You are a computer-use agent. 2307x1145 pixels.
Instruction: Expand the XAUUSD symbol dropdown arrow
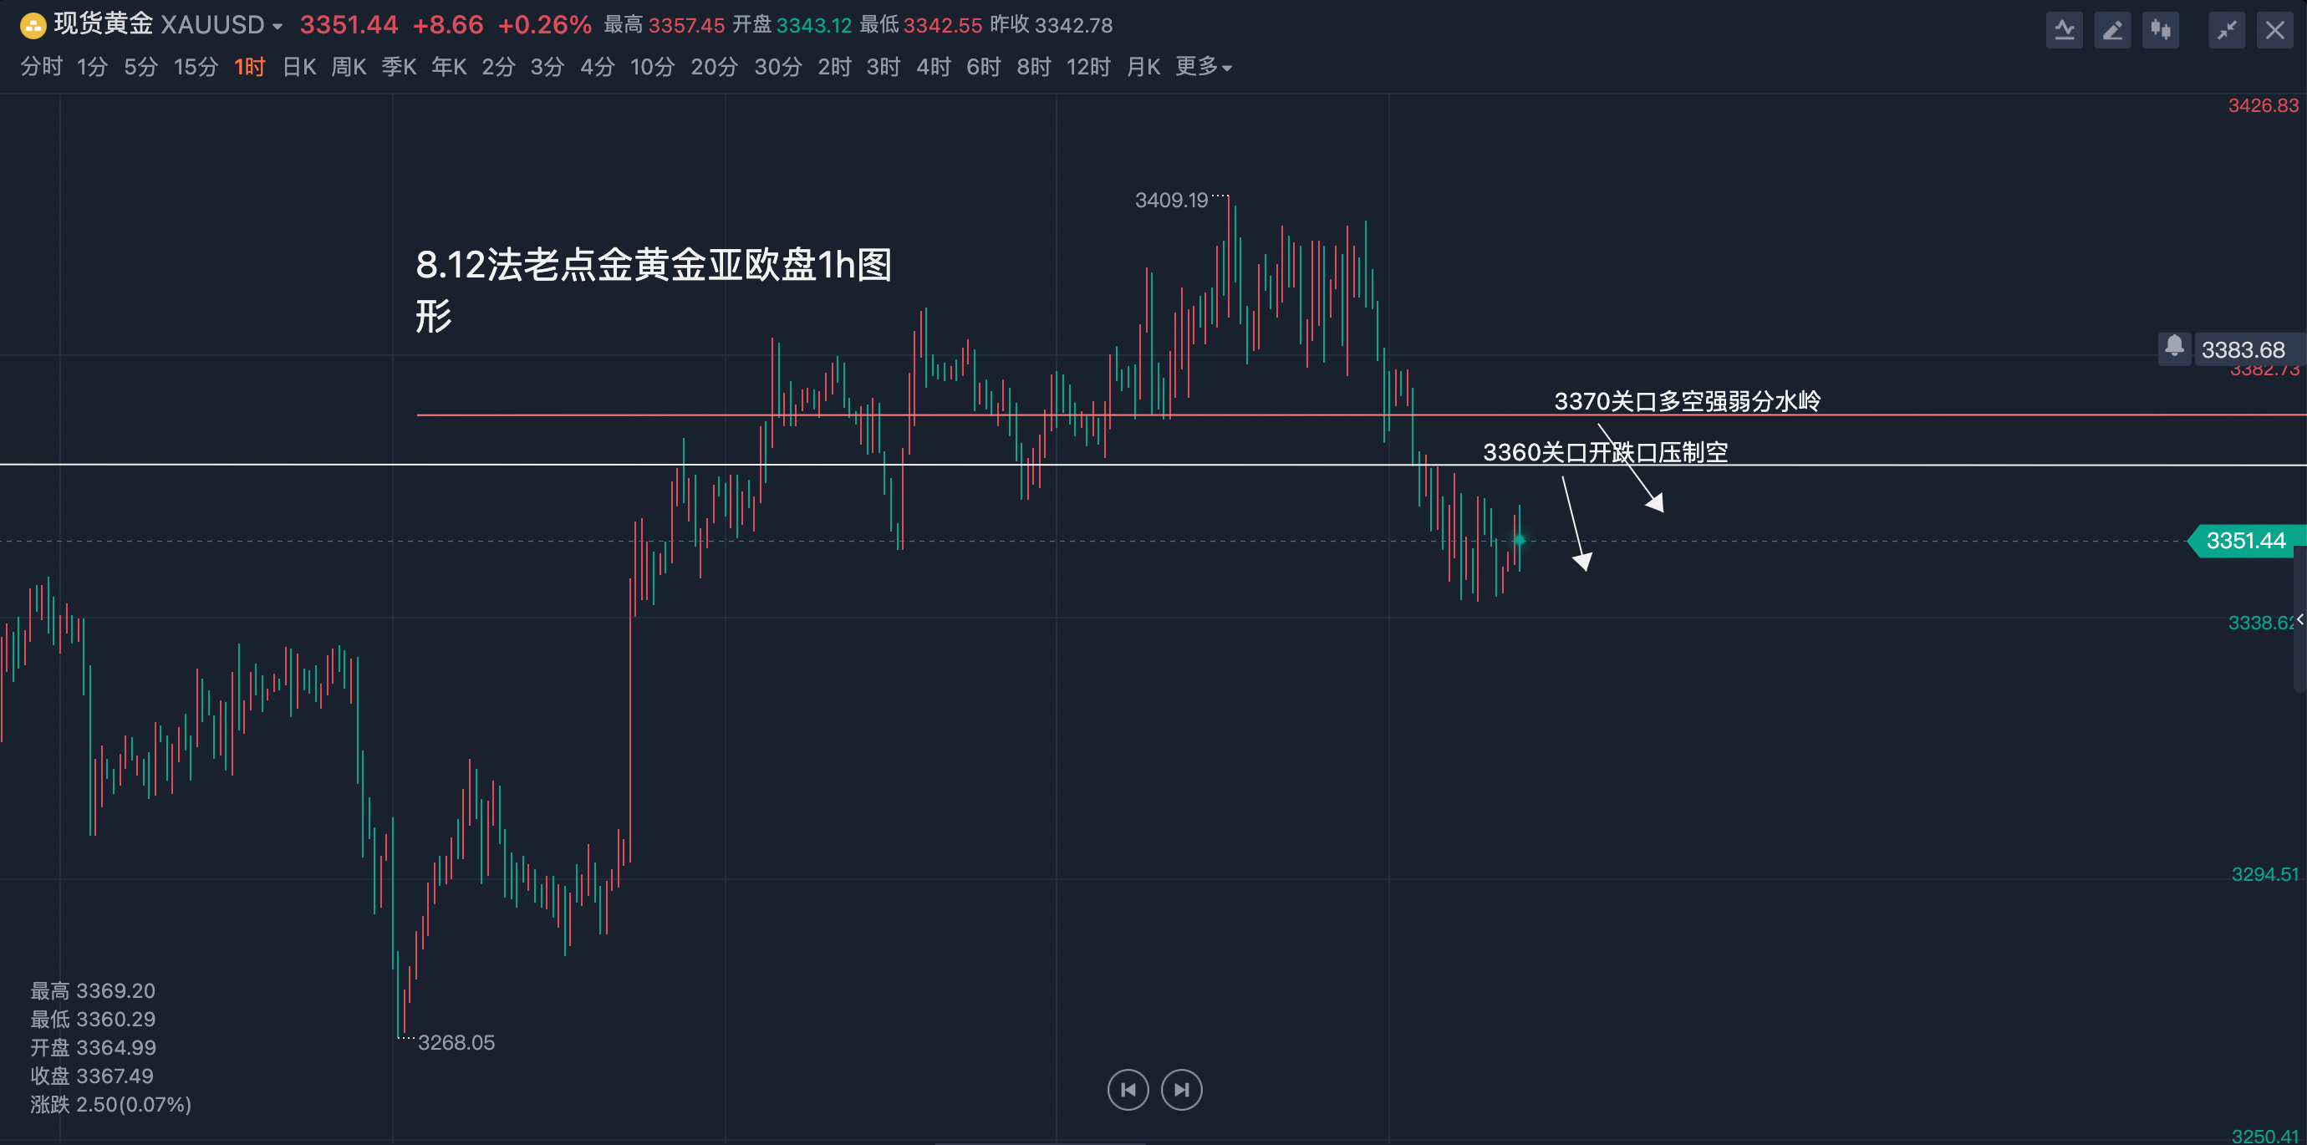[278, 27]
